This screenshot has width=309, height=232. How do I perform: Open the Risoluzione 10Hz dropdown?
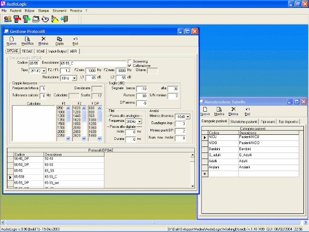coord(74,78)
